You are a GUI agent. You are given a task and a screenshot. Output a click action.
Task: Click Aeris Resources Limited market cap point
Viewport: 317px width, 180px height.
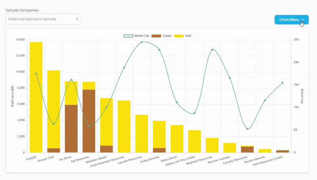(x=283, y=82)
